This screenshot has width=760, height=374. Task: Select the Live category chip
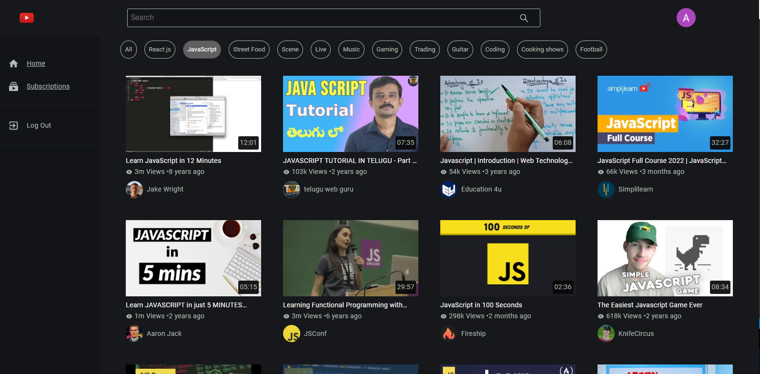[321, 50]
